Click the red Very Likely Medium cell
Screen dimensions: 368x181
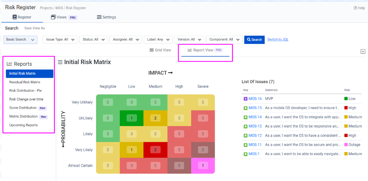tap(155, 150)
